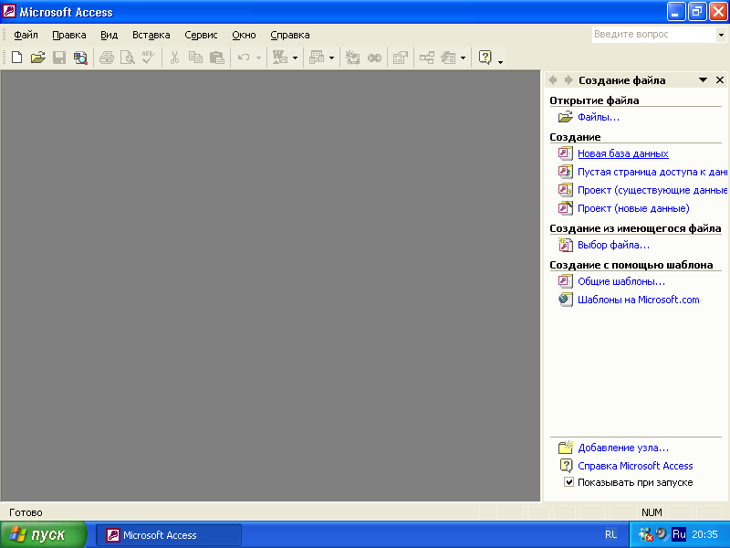730x548 pixels.
Task: Open the Вид menu
Action: [109, 35]
